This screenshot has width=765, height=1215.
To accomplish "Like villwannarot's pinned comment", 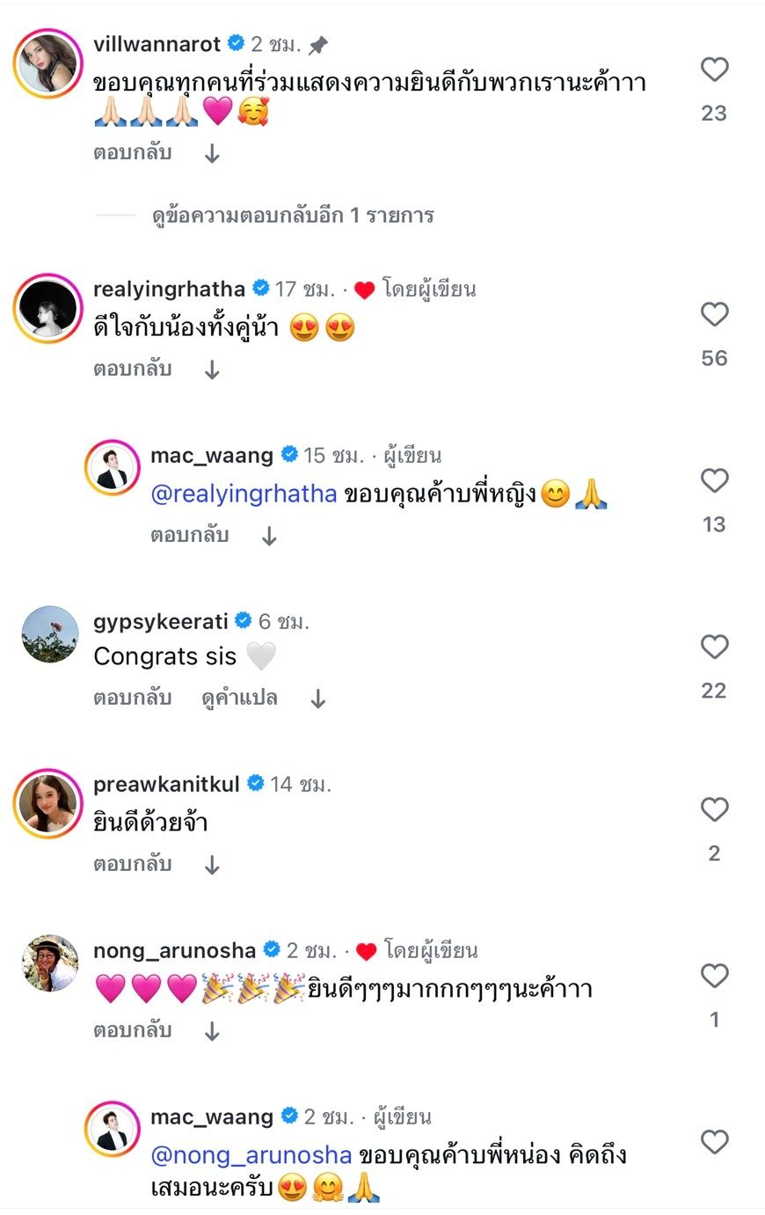I will tap(714, 70).
